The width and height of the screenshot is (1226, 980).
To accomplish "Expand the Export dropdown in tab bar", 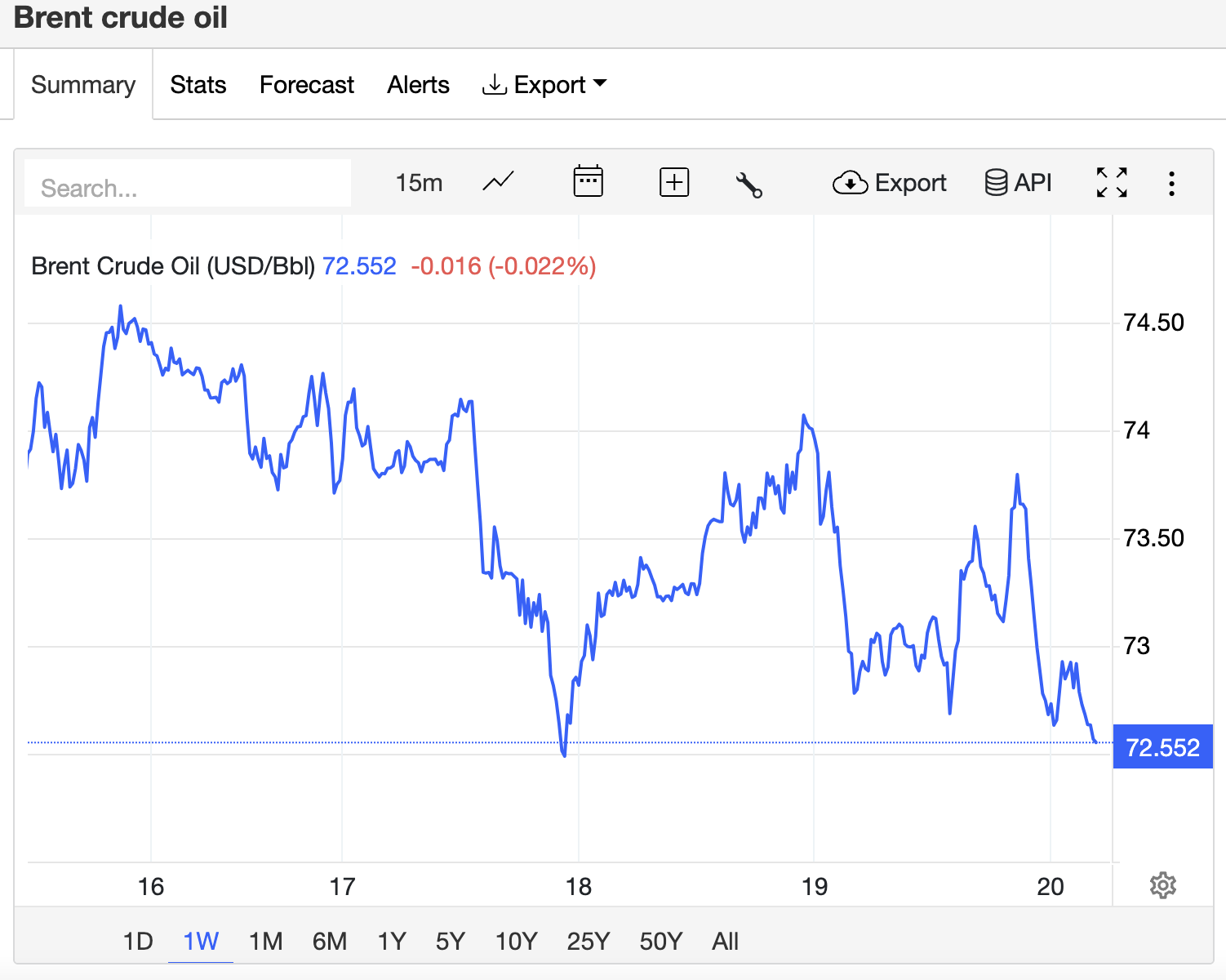I will [x=544, y=84].
